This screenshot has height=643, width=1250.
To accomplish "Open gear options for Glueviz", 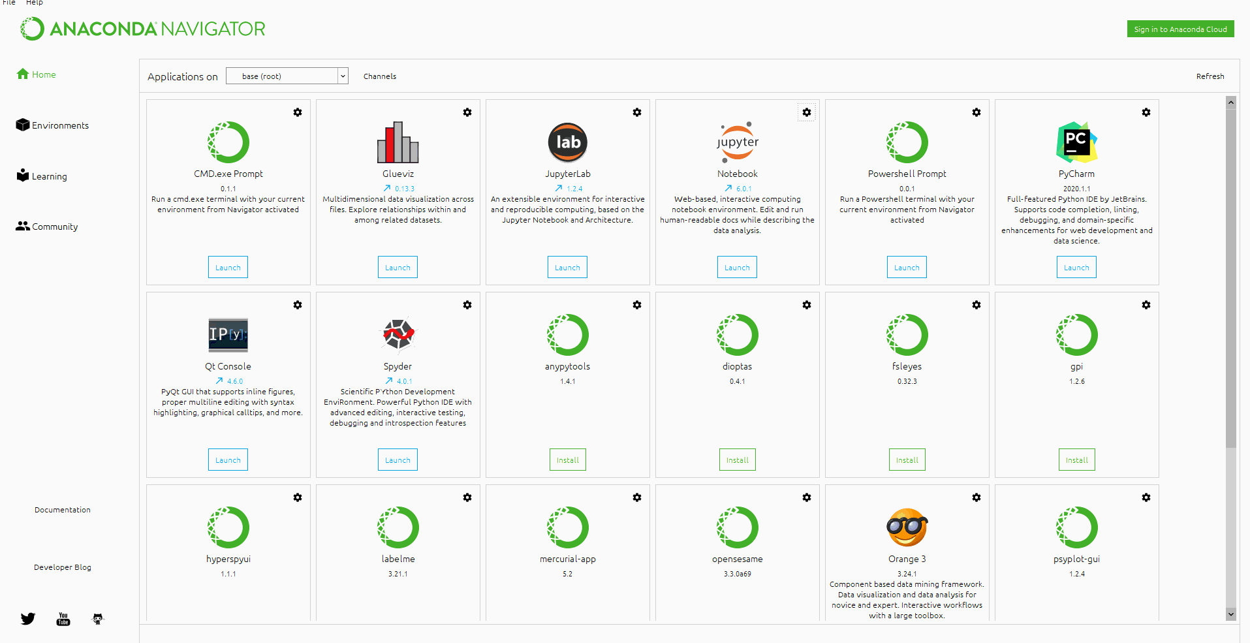I will (467, 112).
